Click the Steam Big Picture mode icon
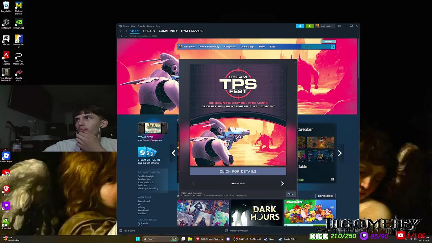This screenshot has height=243, width=432. (x=340, y=26)
